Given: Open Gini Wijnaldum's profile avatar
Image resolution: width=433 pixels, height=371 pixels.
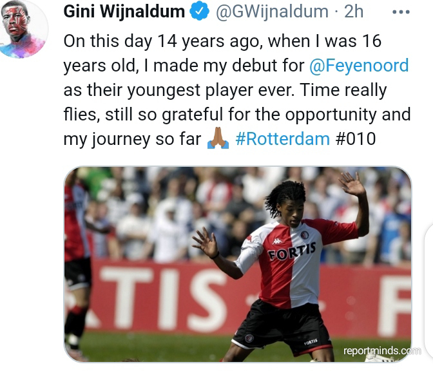Looking at the screenshot, I should tap(23, 28).
